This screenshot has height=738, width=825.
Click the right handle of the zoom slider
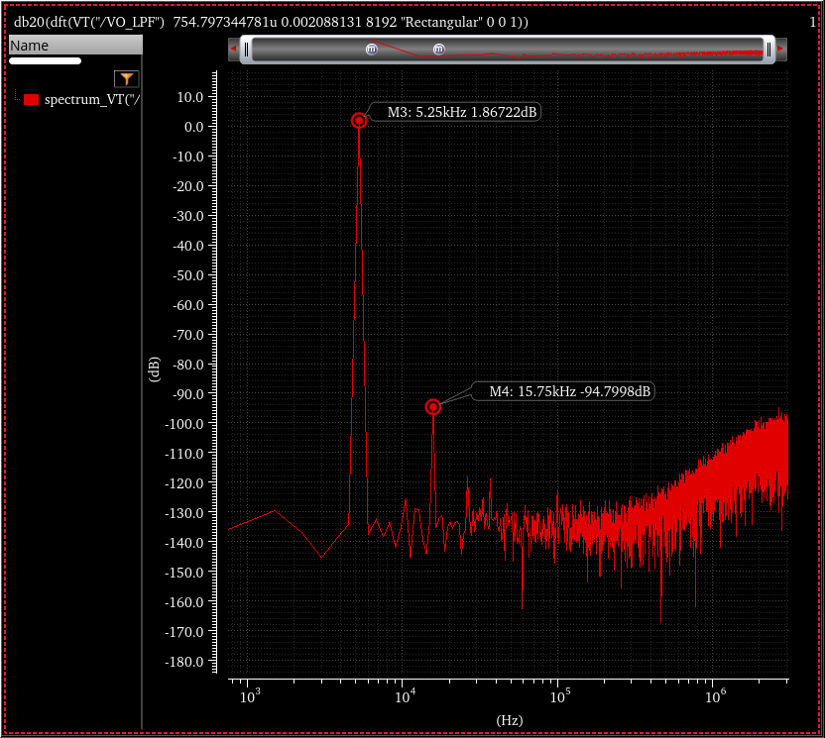click(768, 50)
